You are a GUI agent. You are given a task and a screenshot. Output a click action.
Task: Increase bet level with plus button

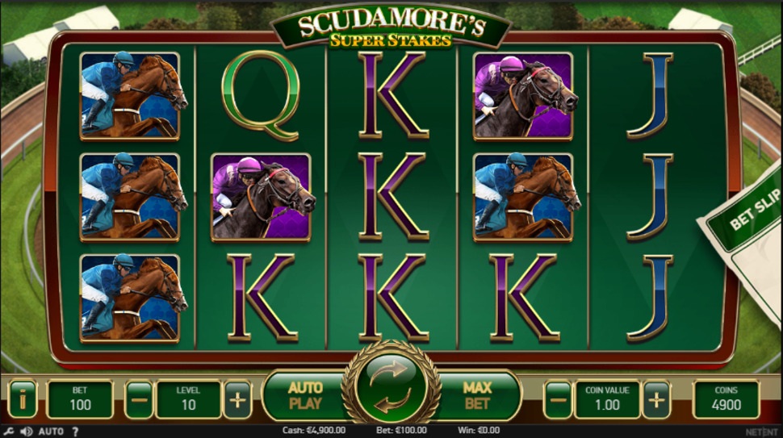[237, 399]
